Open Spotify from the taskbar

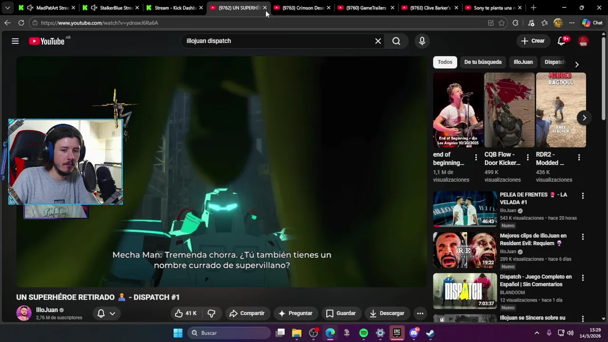(x=363, y=333)
